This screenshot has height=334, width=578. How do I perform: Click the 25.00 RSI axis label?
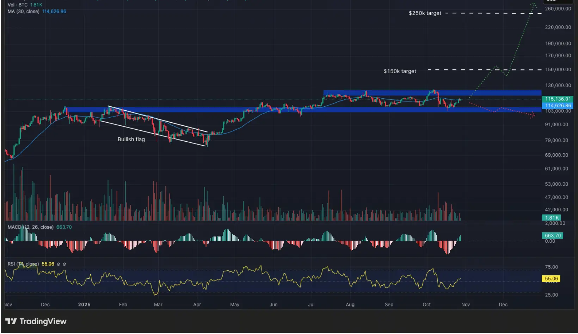(552, 295)
